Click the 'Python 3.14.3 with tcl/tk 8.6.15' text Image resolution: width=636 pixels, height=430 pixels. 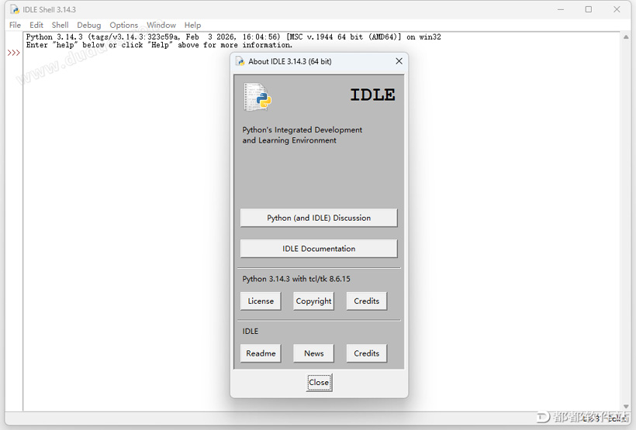click(x=296, y=279)
